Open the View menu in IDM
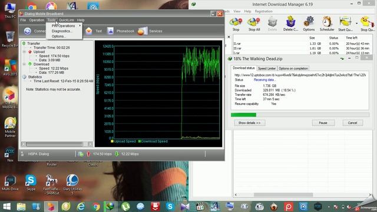This screenshot has height=212, width=377. [x=237, y=11]
